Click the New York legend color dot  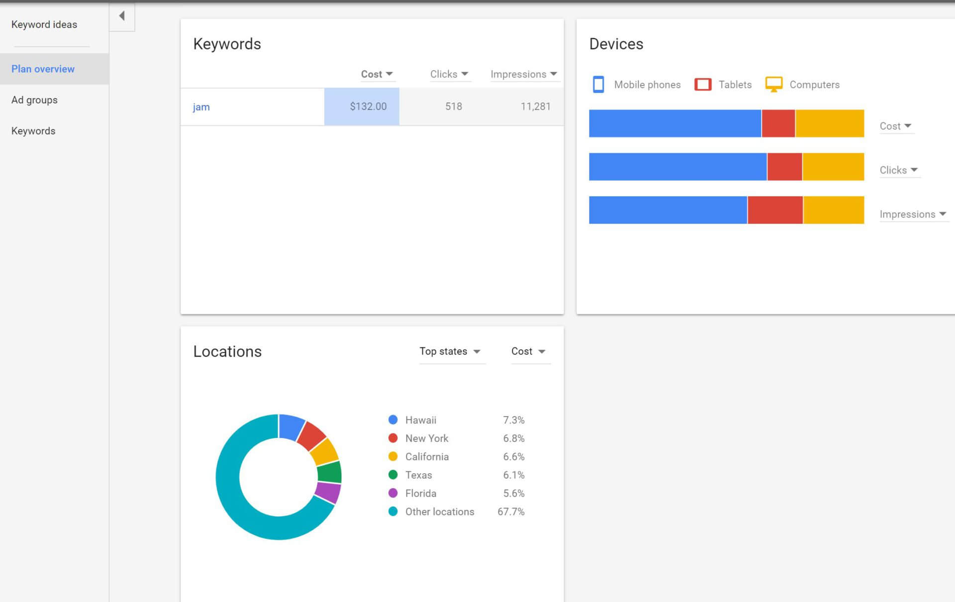tap(393, 438)
